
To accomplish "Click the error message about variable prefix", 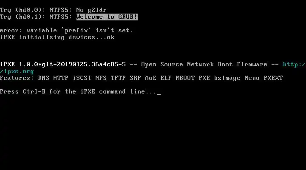I will (x=67, y=31).
